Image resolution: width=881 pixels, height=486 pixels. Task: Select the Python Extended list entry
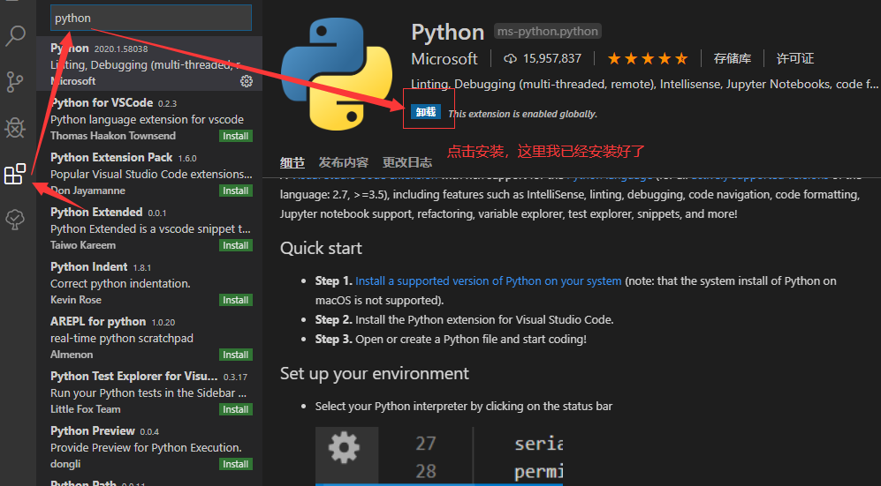point(148,228)
